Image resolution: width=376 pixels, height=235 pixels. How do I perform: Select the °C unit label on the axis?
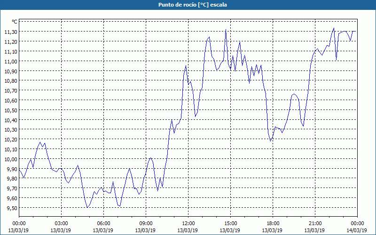point(15,22)
